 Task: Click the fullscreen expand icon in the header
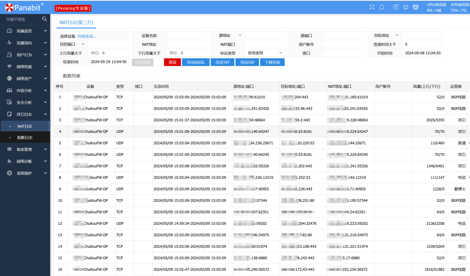pyautogui.click(x=372, y=7)
